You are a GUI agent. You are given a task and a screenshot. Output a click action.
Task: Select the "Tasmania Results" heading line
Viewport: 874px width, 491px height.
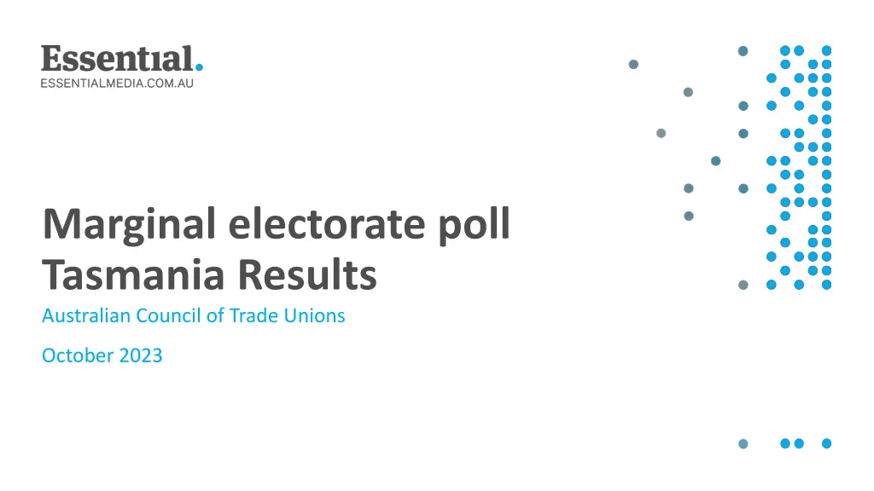click(209, 274)
